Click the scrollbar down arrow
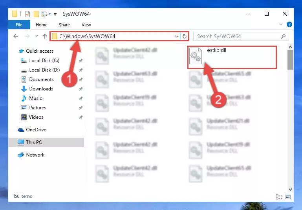Image resolution: width=302 pixels, height=210 pixels. (290, 190)
